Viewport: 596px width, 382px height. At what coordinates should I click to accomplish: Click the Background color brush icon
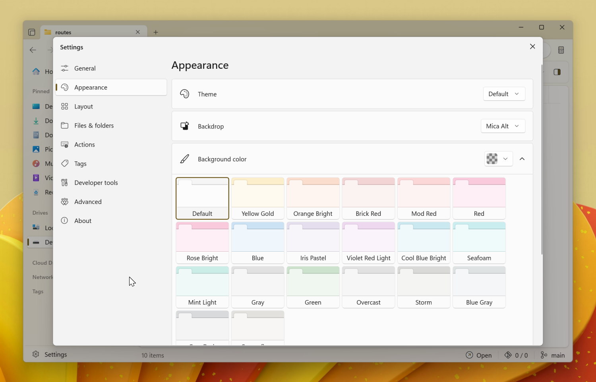click(184, 159)
